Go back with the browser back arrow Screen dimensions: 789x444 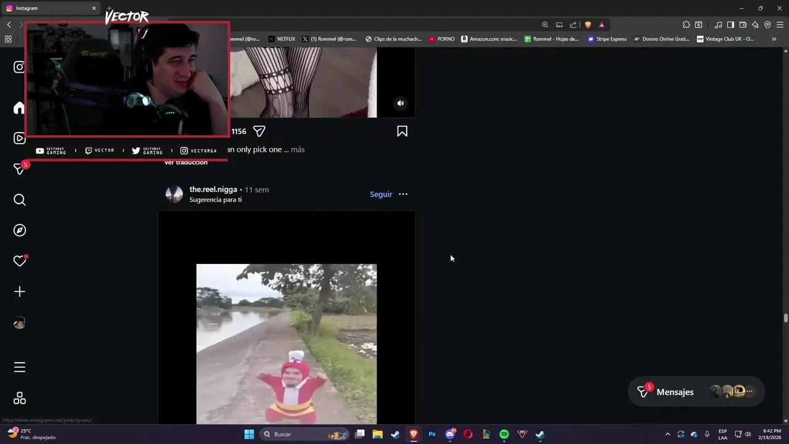click(9, 25)
